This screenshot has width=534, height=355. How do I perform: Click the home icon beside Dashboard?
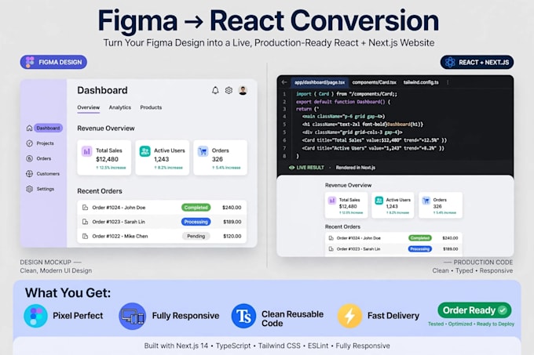(30, 128)
